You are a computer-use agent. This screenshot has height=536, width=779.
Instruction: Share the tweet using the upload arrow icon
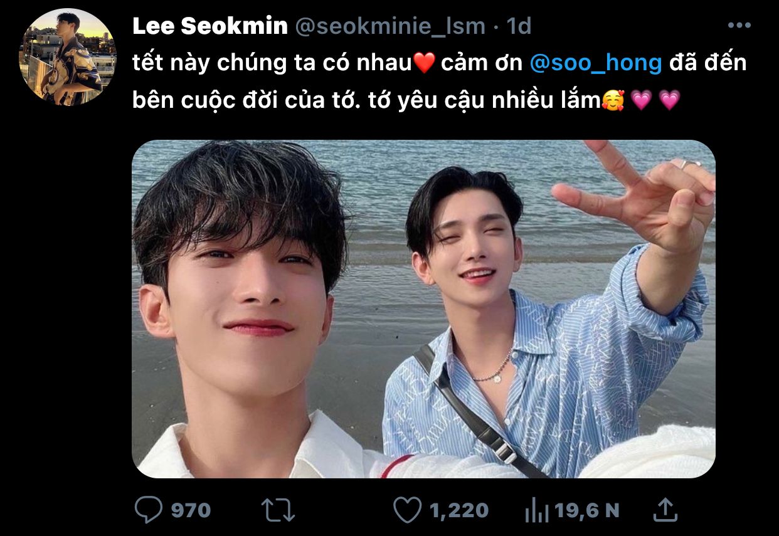664,510
